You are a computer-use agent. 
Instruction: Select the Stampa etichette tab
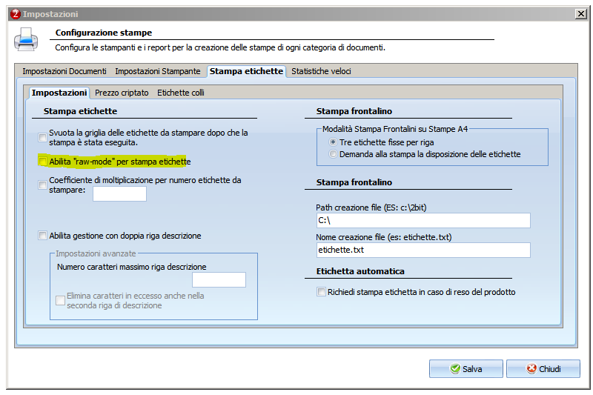coord(246,71)
